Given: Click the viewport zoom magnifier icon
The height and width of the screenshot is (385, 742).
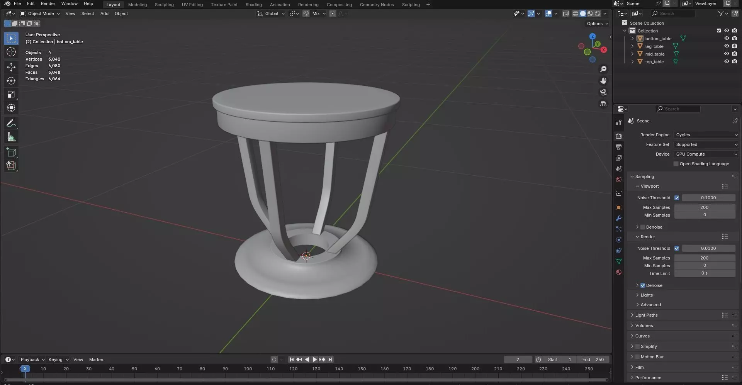Looking at the screenshot, I should coord(603,69).
